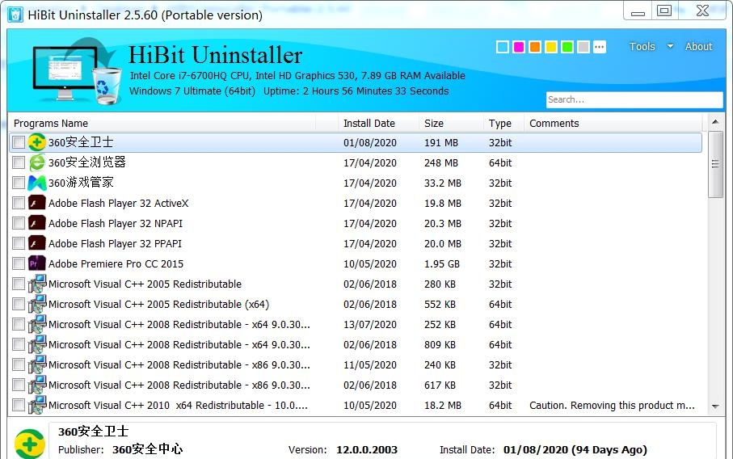
Task: Click the 360游戏管家 program icon
Action: (36, 183)
